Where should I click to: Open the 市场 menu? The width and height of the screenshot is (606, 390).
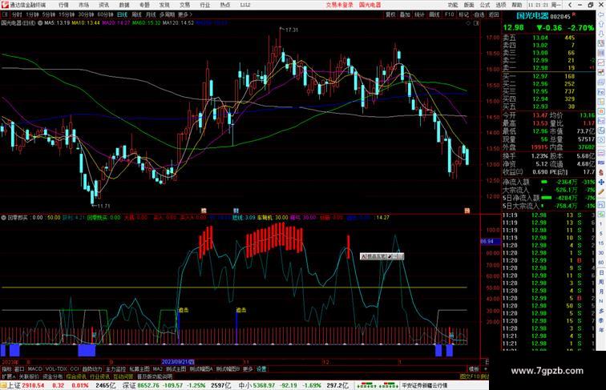(x=83, y=5)
